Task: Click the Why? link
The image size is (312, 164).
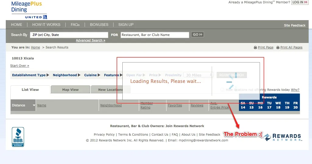Action: (295, 90)
